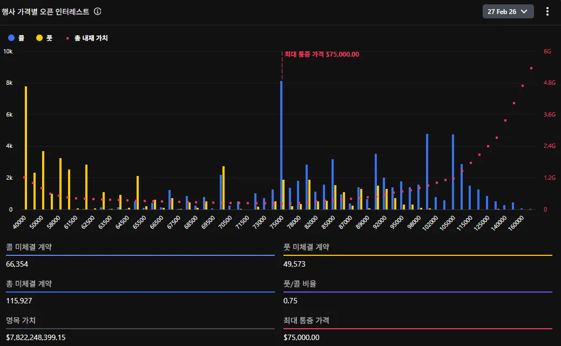Click the red dot legend marker
This screenshot has width=561, height=346.
(67, 38)
